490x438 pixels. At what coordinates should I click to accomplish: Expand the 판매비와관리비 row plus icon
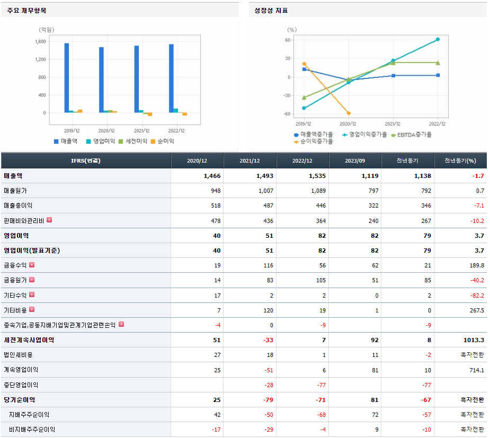tap(49, 220)
